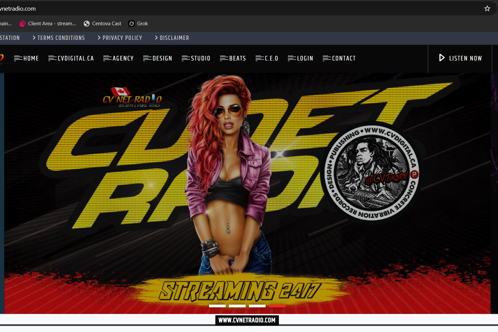Click the menu lines icon beside Agency
The height and width of the screenshot is (332, 498).
[x=107, y=58]
